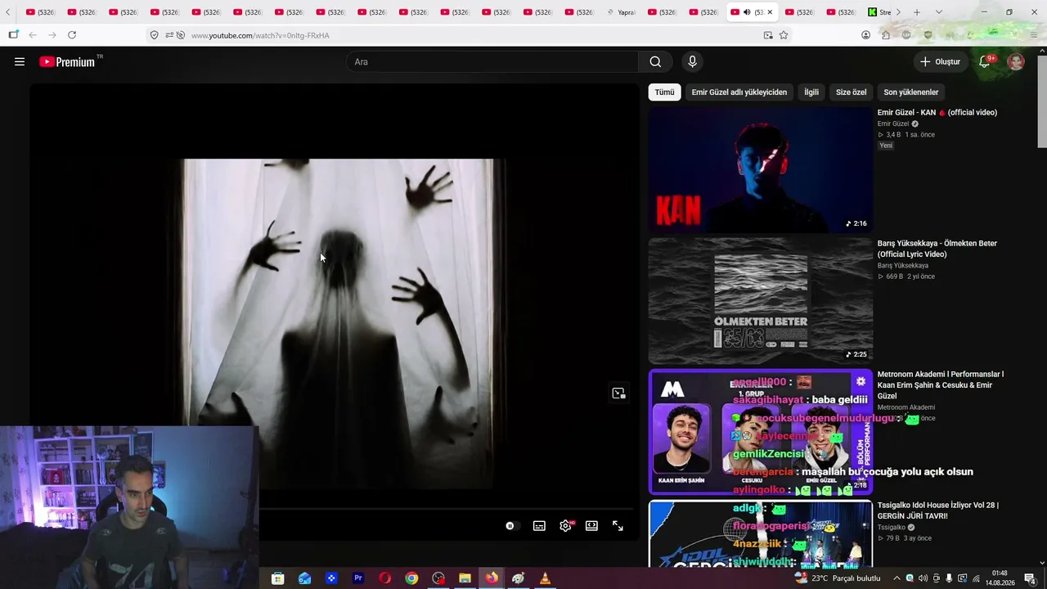Select the İlgili filter chip

(x=811, y=92)
